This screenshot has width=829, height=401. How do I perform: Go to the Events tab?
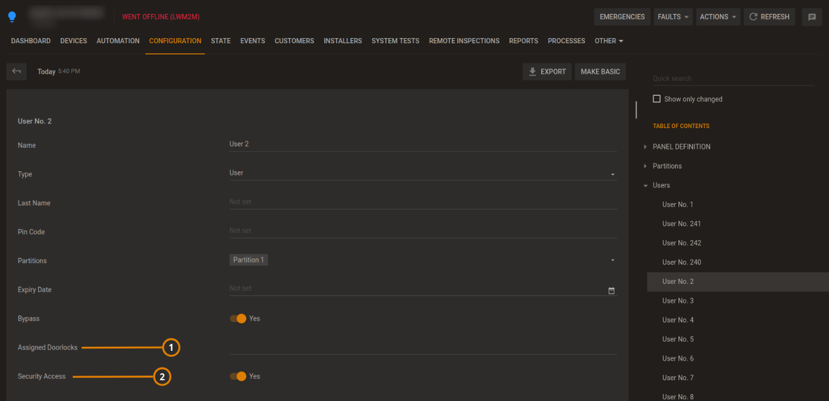tap(253, 41)
